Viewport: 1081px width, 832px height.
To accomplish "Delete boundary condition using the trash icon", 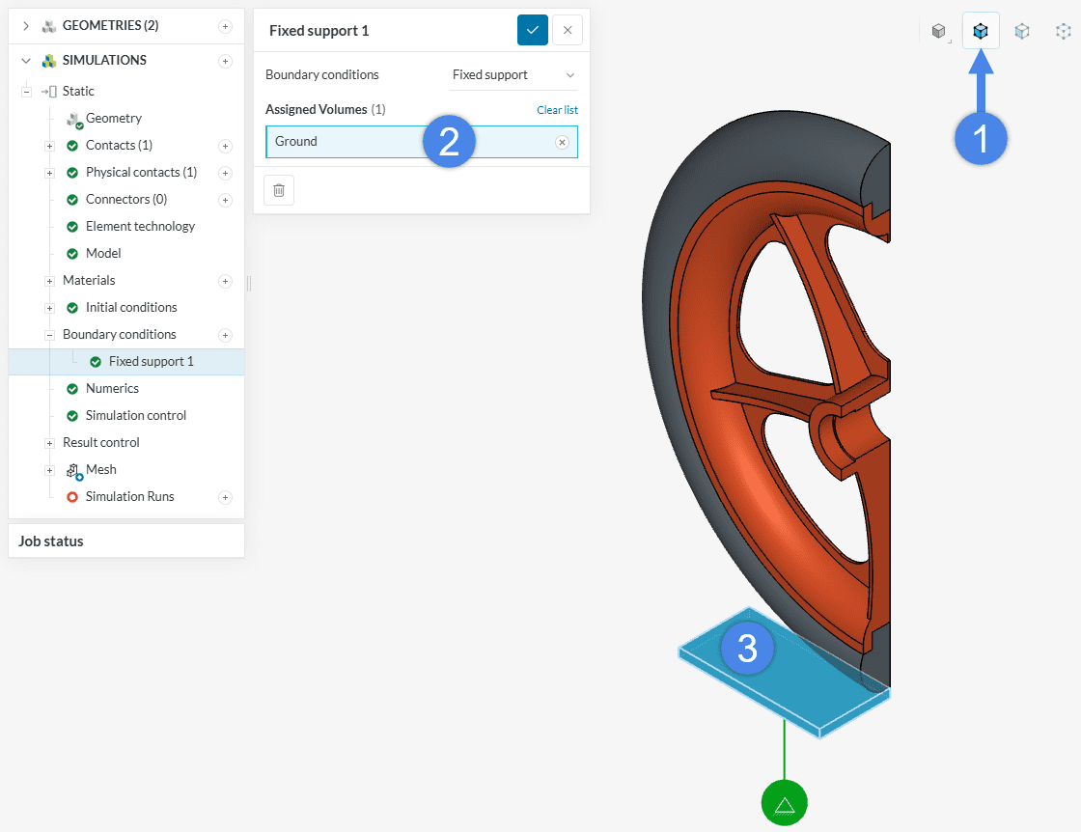I will click(x=279, y=190).
